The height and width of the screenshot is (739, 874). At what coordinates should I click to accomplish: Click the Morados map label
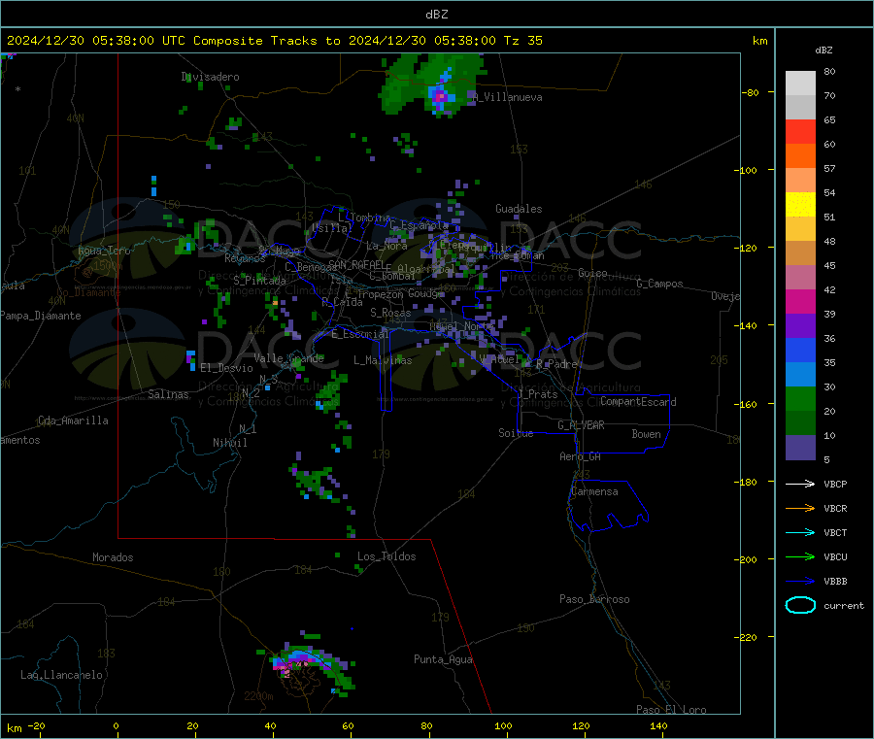[x=113, y=557]
